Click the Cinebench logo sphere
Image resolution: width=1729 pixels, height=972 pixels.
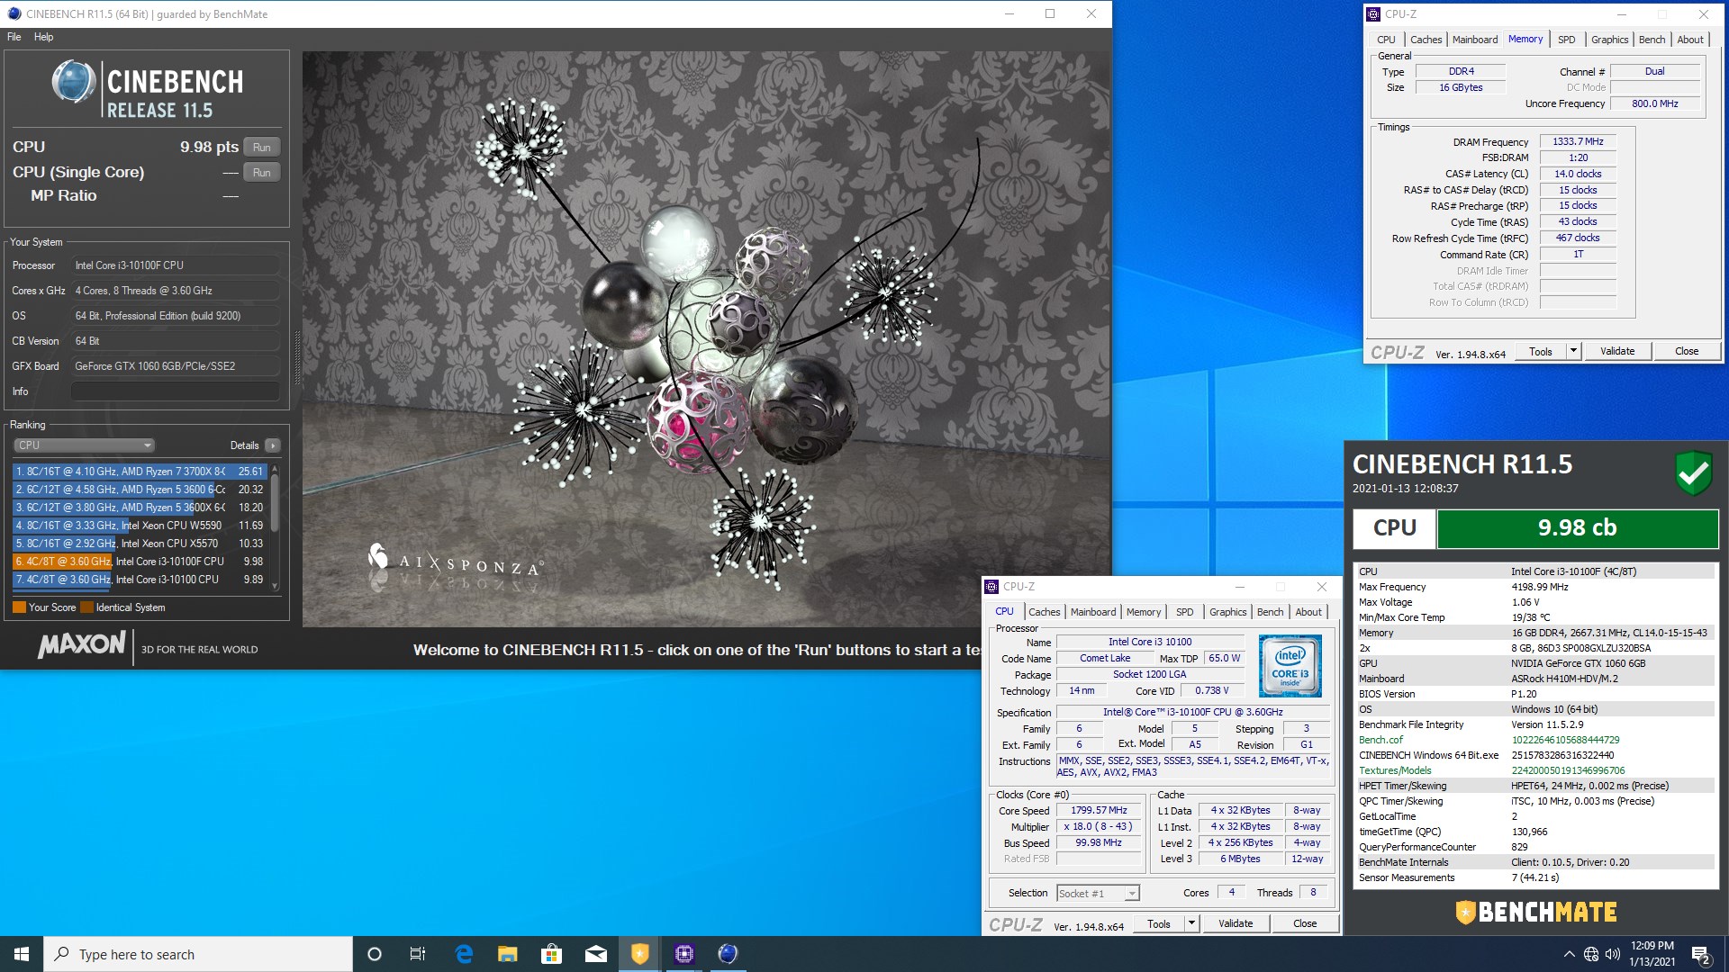[73, 82]
